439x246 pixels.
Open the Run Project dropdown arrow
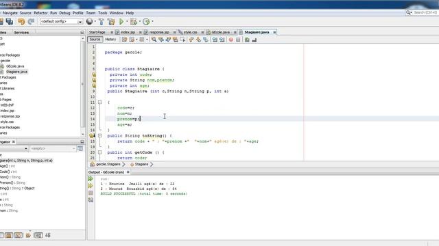tap(127, 21)
